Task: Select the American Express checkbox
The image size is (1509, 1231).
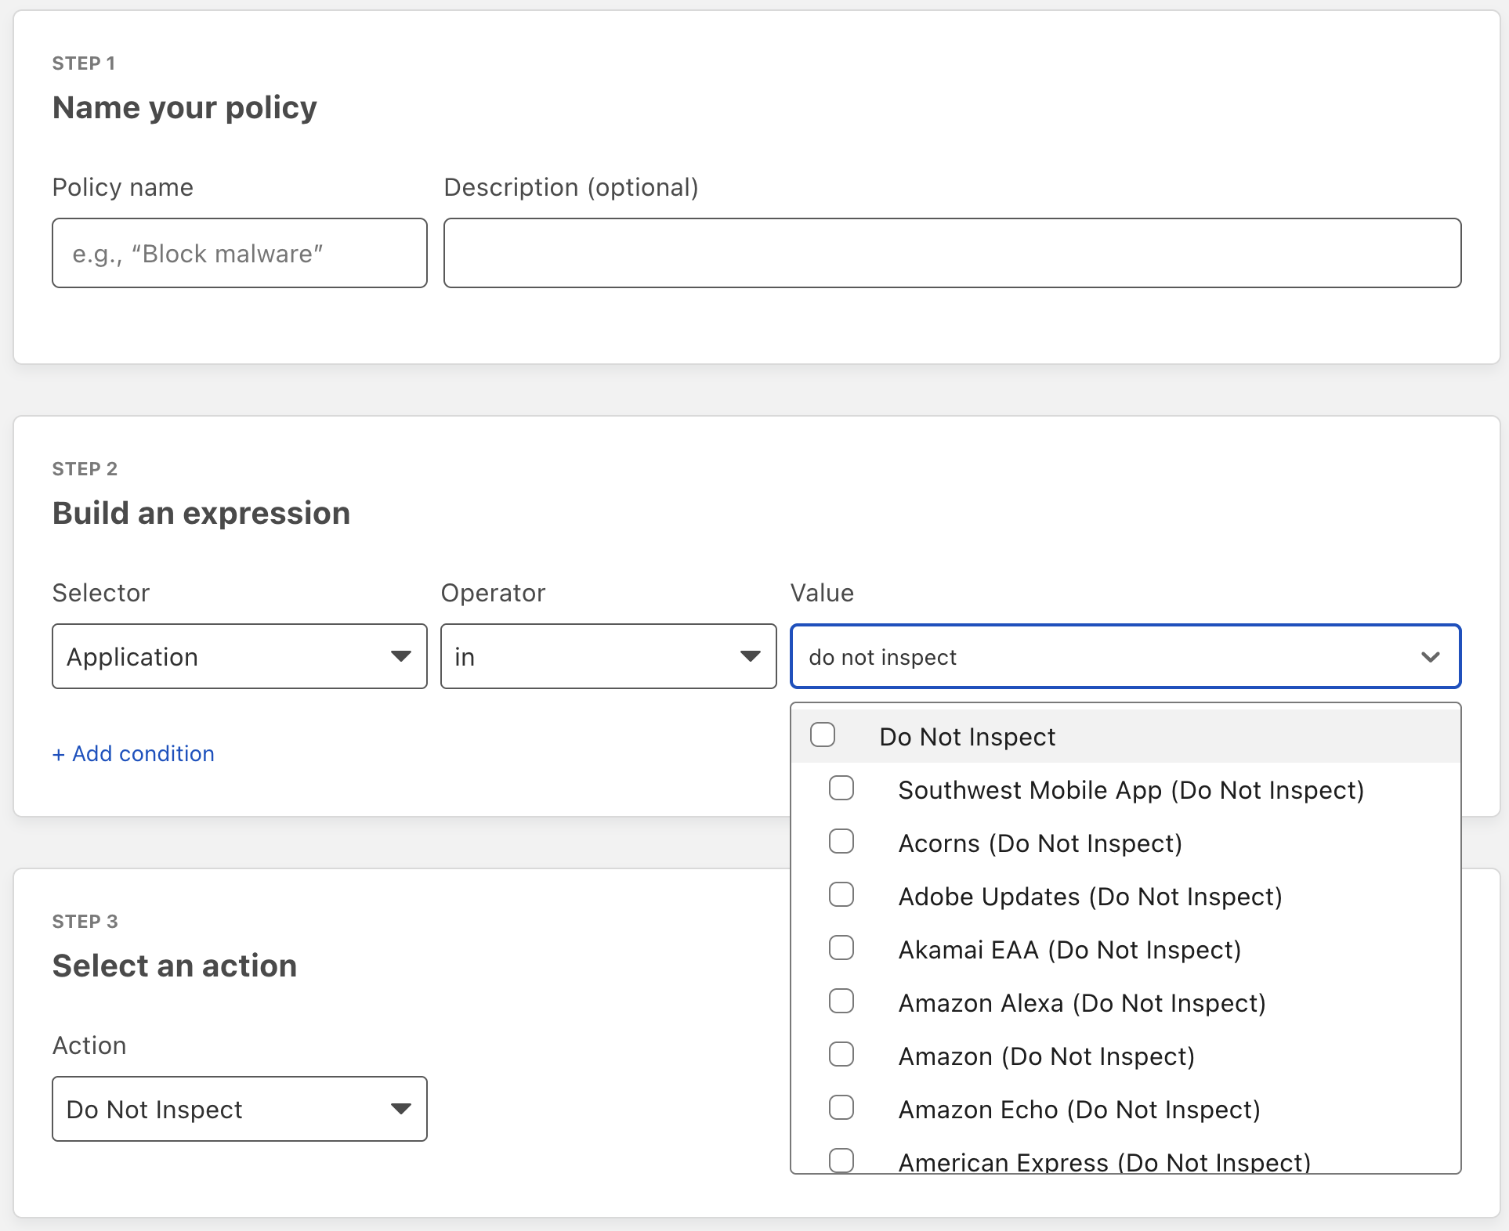Action: [x=841, y=1161]
